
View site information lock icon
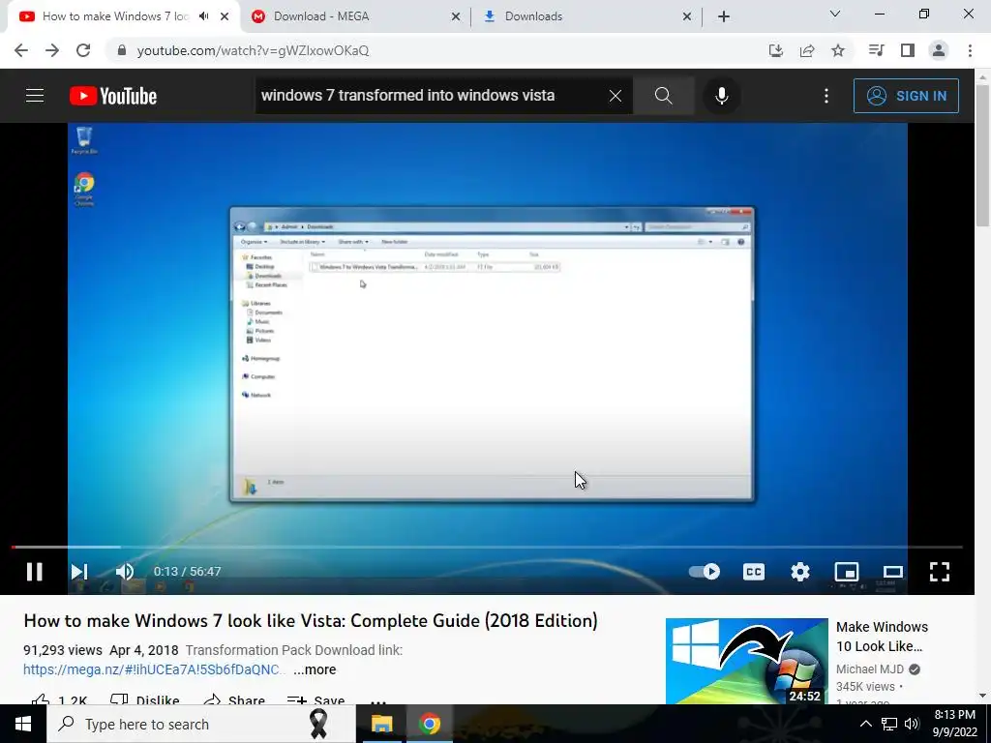click(x=122, y=50)
